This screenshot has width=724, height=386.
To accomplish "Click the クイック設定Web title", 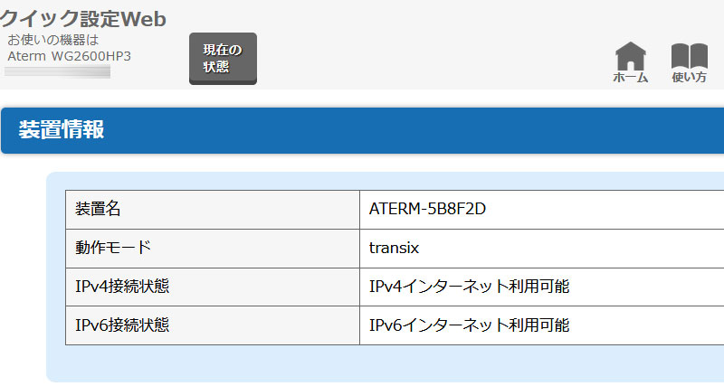I will [x=83, y=19].
